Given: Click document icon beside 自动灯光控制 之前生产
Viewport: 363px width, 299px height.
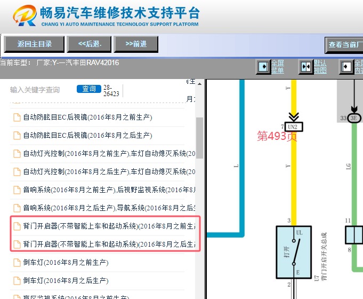Looking at the screenshot, I should coord(17,154).
